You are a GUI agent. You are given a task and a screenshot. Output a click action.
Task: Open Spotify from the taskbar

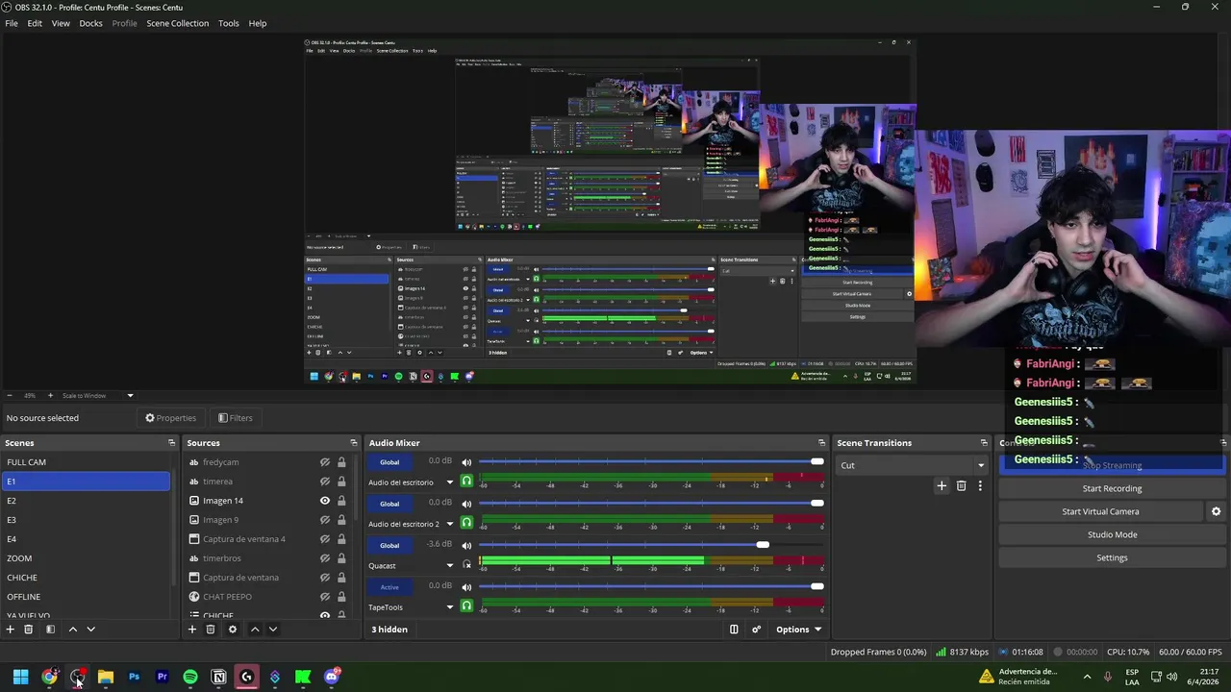coord(190,677)
